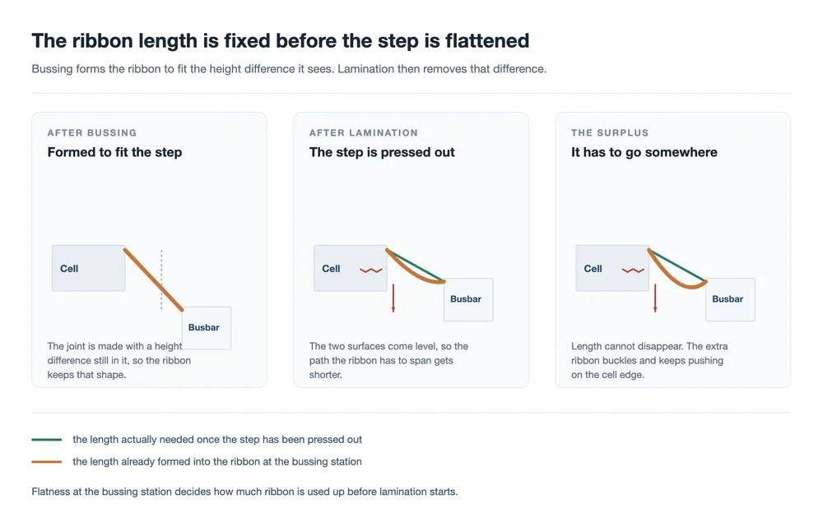Click the 'Formed to fit the step' heading
The height and width of the screenshot is (522, 823).
(x=114, y=152)
